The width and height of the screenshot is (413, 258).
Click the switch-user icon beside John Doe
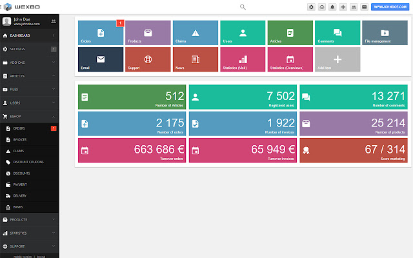[54, 21]
